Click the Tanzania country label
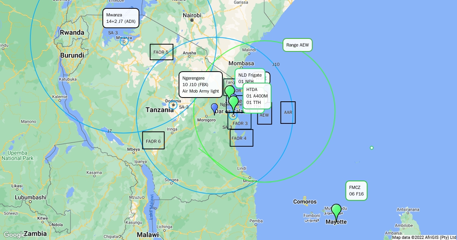457x240 pixels. click(x=160, y=110)
